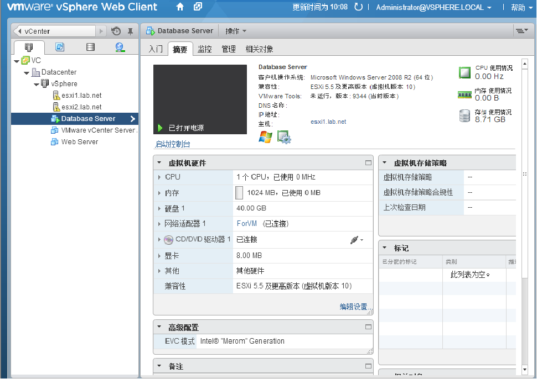Image resolution: width=537 pixels, height=379 pixels.
Task: Open the esxi1.lab.net host link
Action: point(328,122)
